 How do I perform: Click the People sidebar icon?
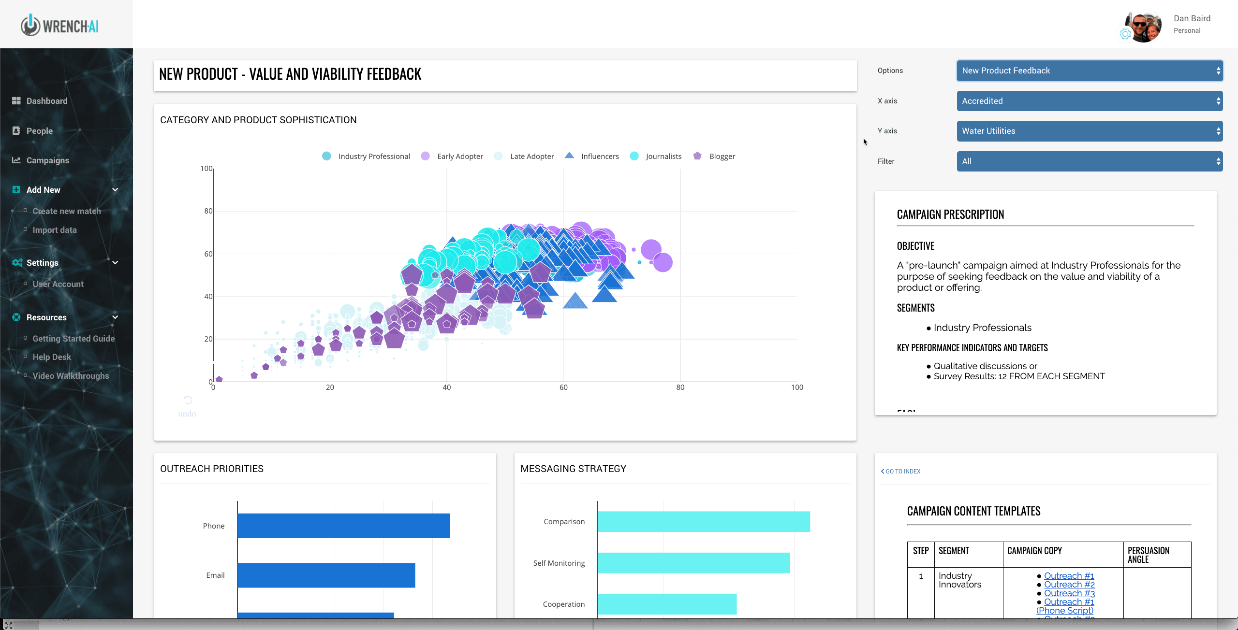16,130
